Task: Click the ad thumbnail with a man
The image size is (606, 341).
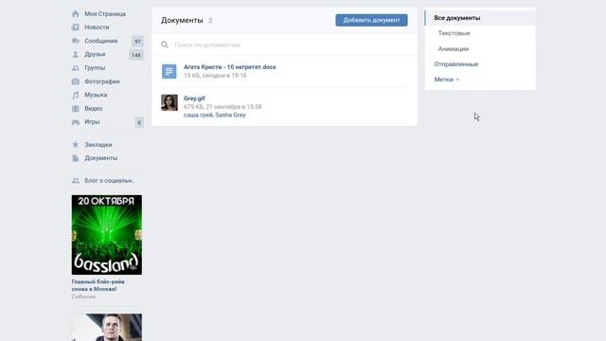Action: 107,327
